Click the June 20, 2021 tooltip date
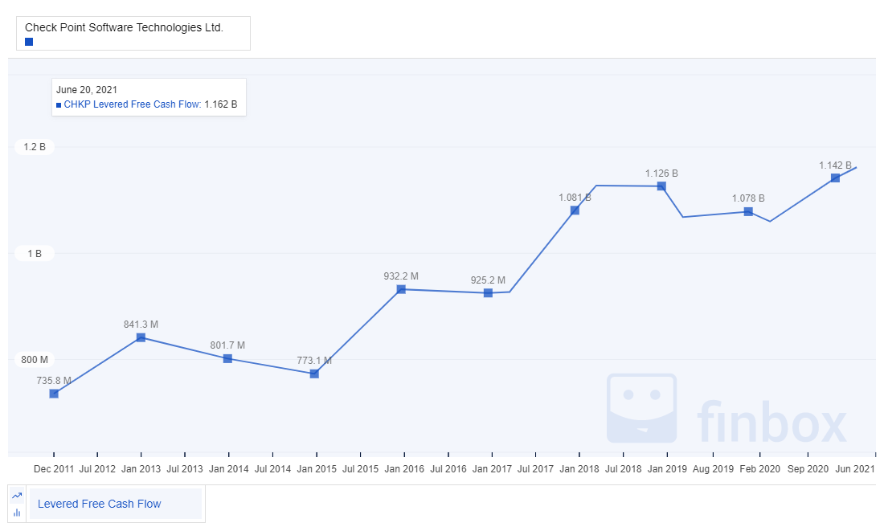The width and height of the screenshot is (884, 531). click(x=87, y=90)
